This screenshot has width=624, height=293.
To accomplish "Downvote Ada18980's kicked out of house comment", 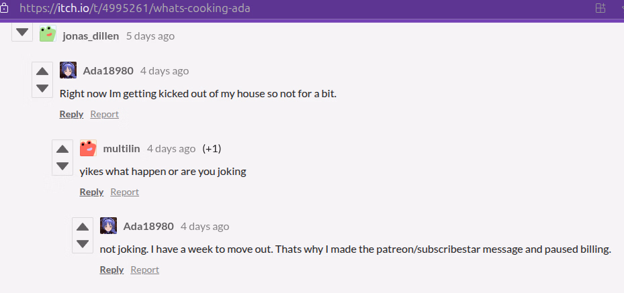I will 42,88.
